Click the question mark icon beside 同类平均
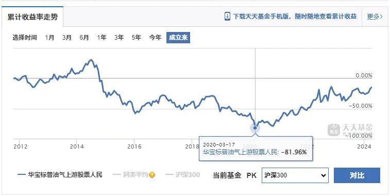Viewport: 390px width, 196px height. [152, 175]
